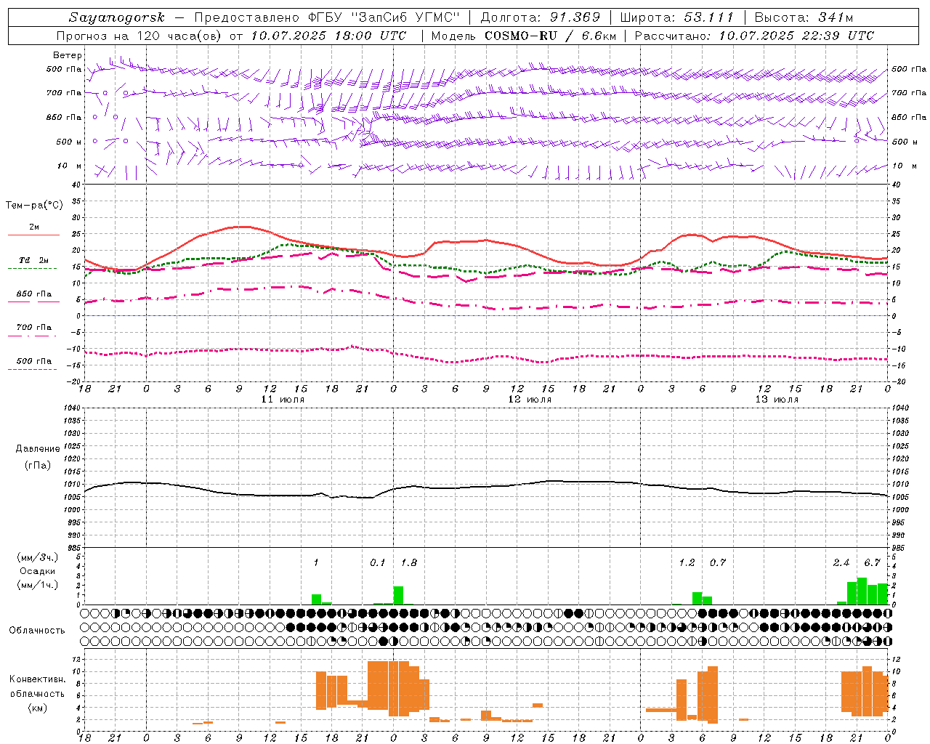This screenshot has height=744, width=930.
Task: Click the left 700 гПа wind level label
Action: (x=64, y=93)
